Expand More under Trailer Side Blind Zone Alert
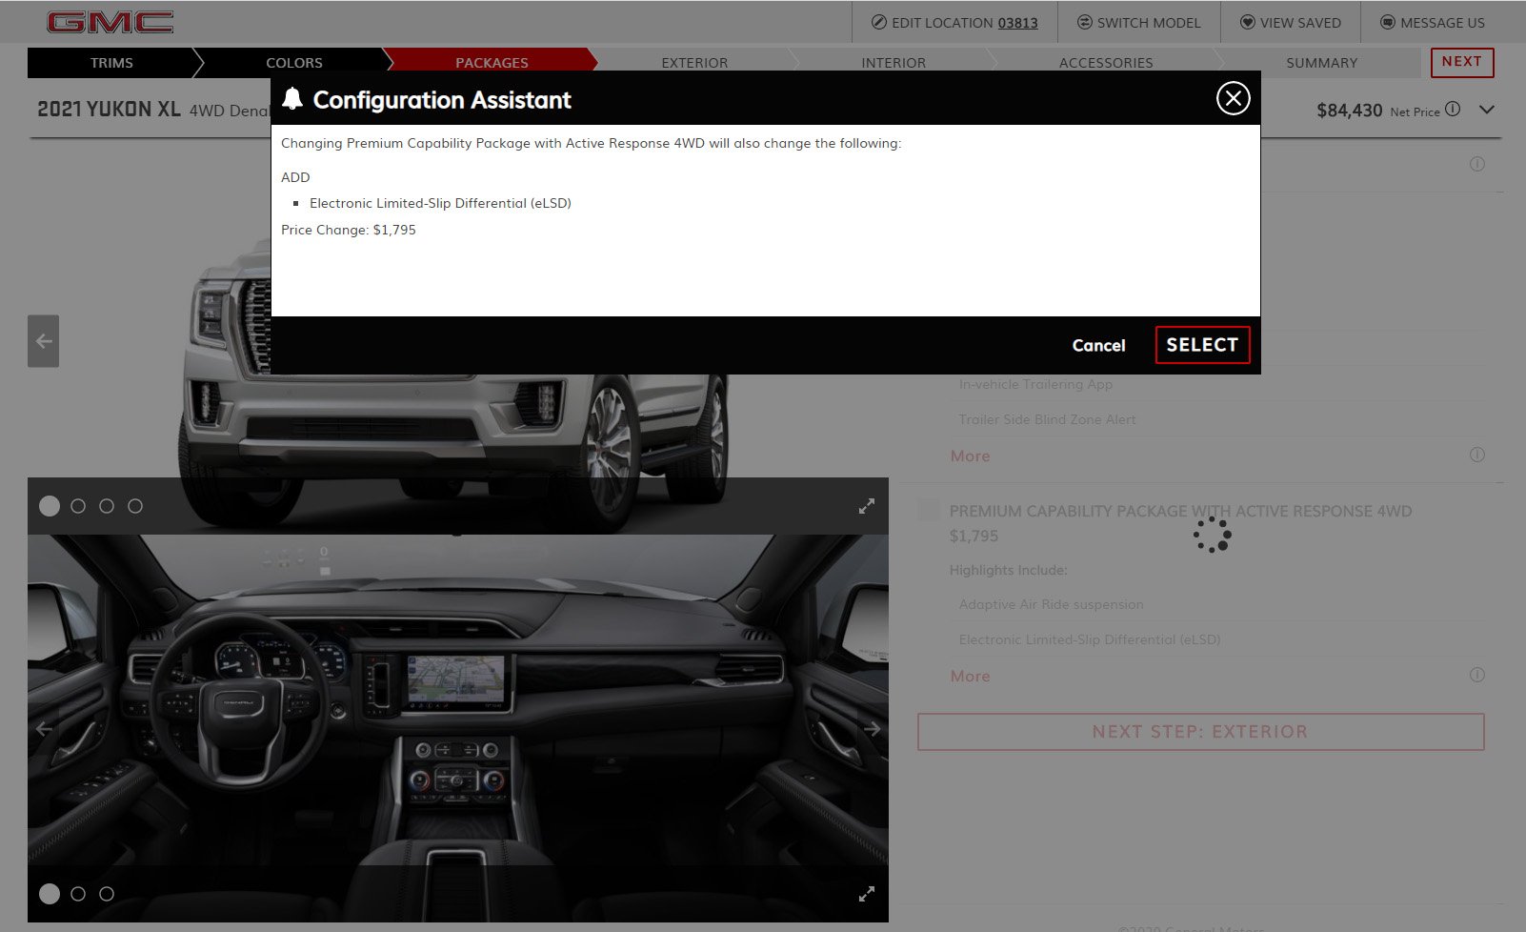This screenshot has width=1526, height=932. pyautogui.click(x=970, y=456)
